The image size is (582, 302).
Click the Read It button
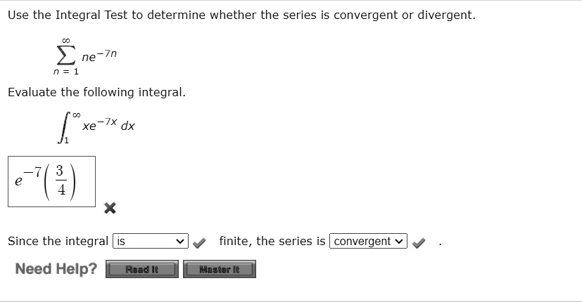142,269
